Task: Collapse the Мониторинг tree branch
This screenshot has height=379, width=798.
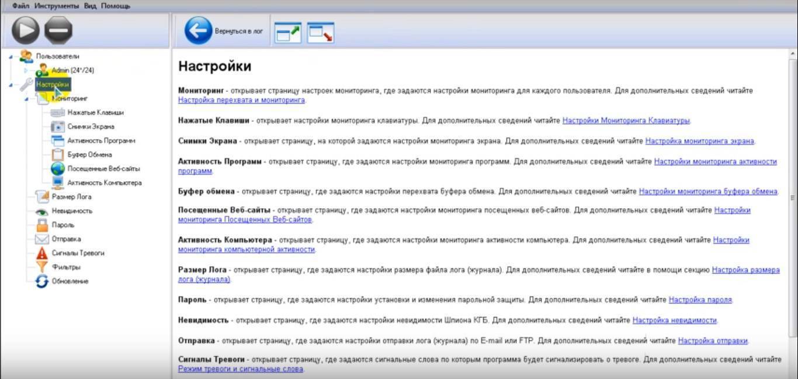Action: 26,99
